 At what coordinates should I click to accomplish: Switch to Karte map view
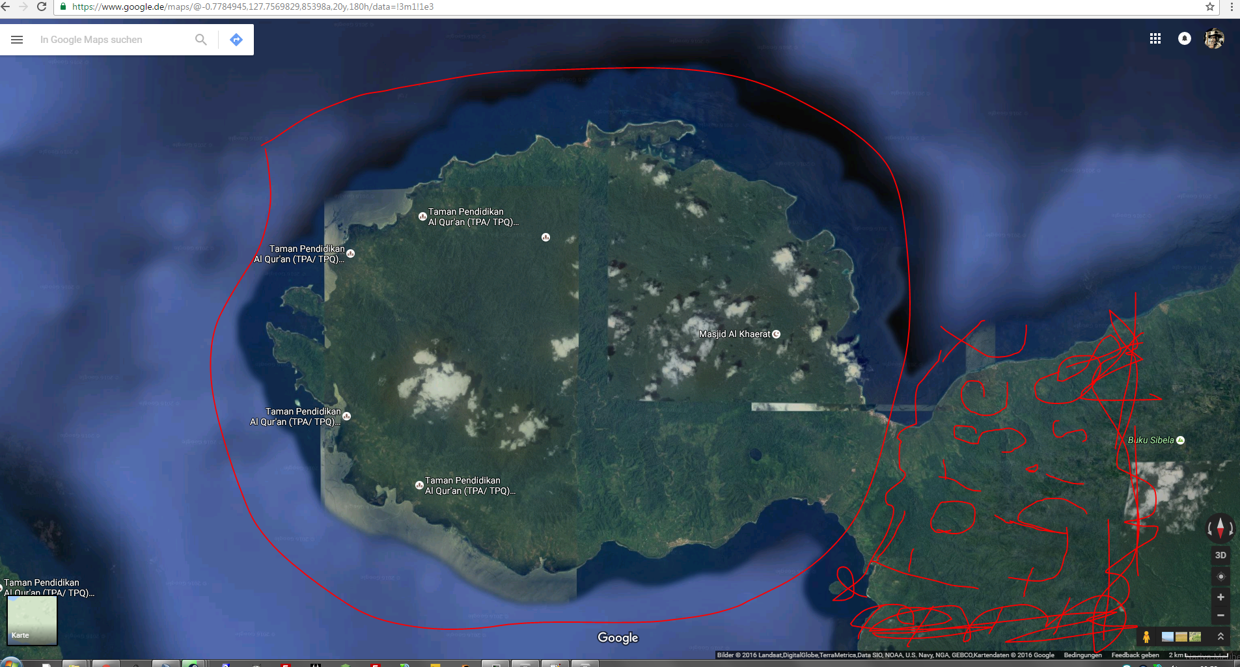(x=32, y=620)
